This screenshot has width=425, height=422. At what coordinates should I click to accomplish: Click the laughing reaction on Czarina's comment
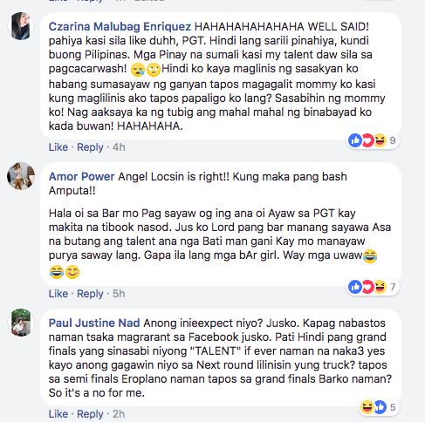tap(380, 140)
